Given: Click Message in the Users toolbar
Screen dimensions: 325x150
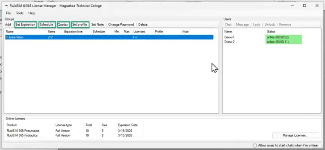Looking at the screenshot, I should tap(242, 25).
